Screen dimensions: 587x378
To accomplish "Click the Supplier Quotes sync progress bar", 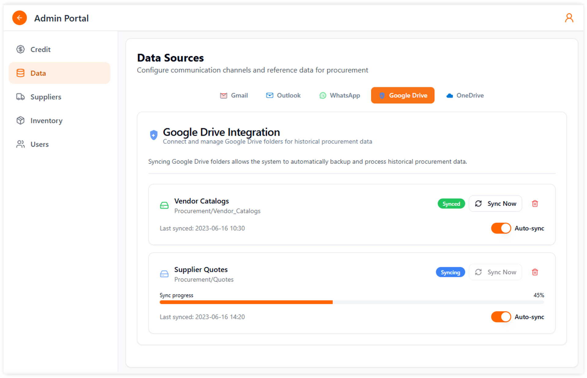I will pyautogui.click(x=352, y=302).
